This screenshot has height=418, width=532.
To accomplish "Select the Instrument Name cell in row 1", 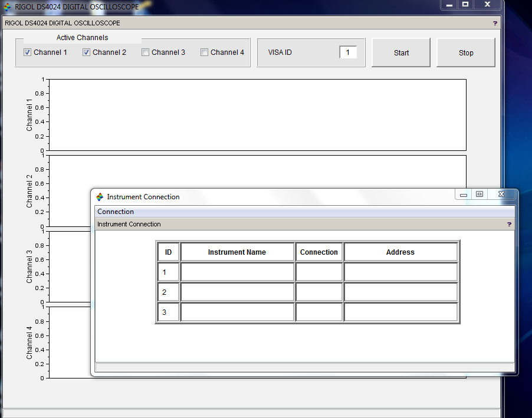I will click(x=237, y=272).
